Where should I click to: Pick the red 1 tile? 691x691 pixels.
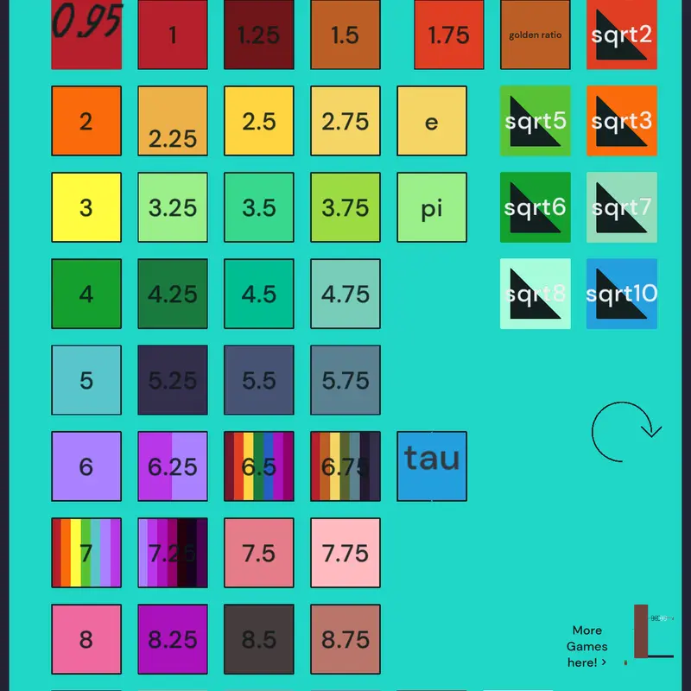tap(173, 35)
